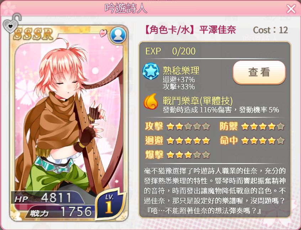Select the 戰鬥樂章(單體技) skill name

click(x=198, y=101)
